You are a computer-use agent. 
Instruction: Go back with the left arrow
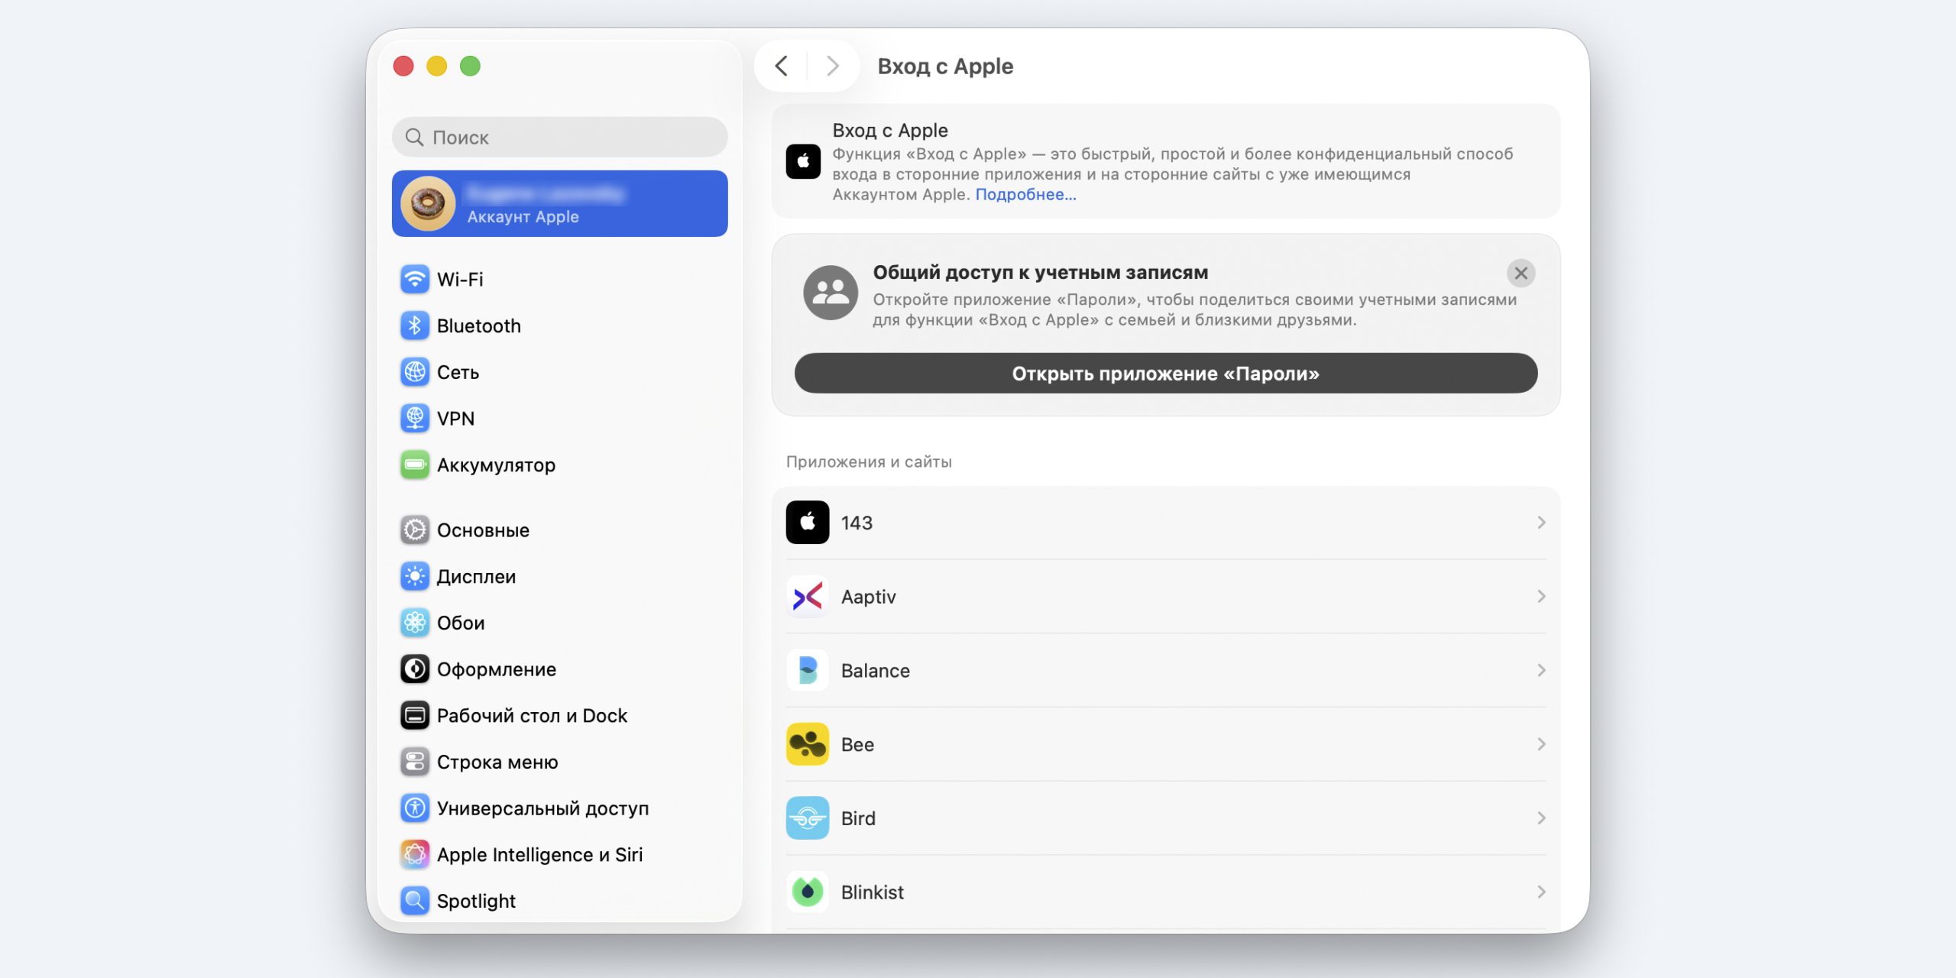coord(782,66)
